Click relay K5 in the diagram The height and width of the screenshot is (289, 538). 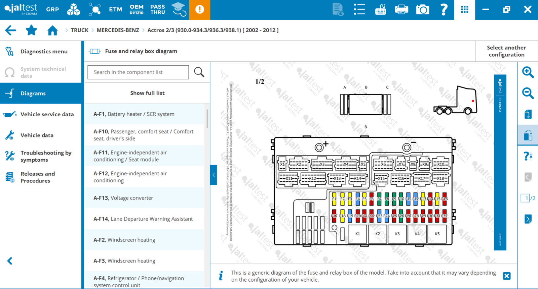point(437,234)
